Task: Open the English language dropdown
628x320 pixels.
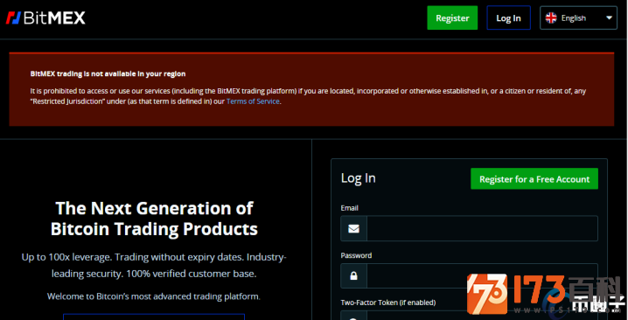Action: coord(578,18)
